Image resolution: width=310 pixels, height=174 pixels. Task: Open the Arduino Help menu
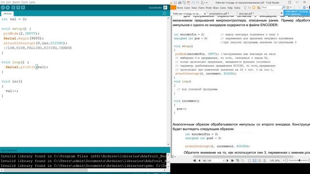point(32,2)
